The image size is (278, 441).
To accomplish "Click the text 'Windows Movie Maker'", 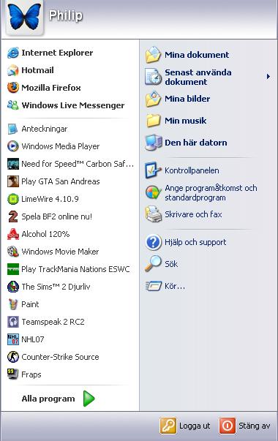I will [x=60, y=252].
